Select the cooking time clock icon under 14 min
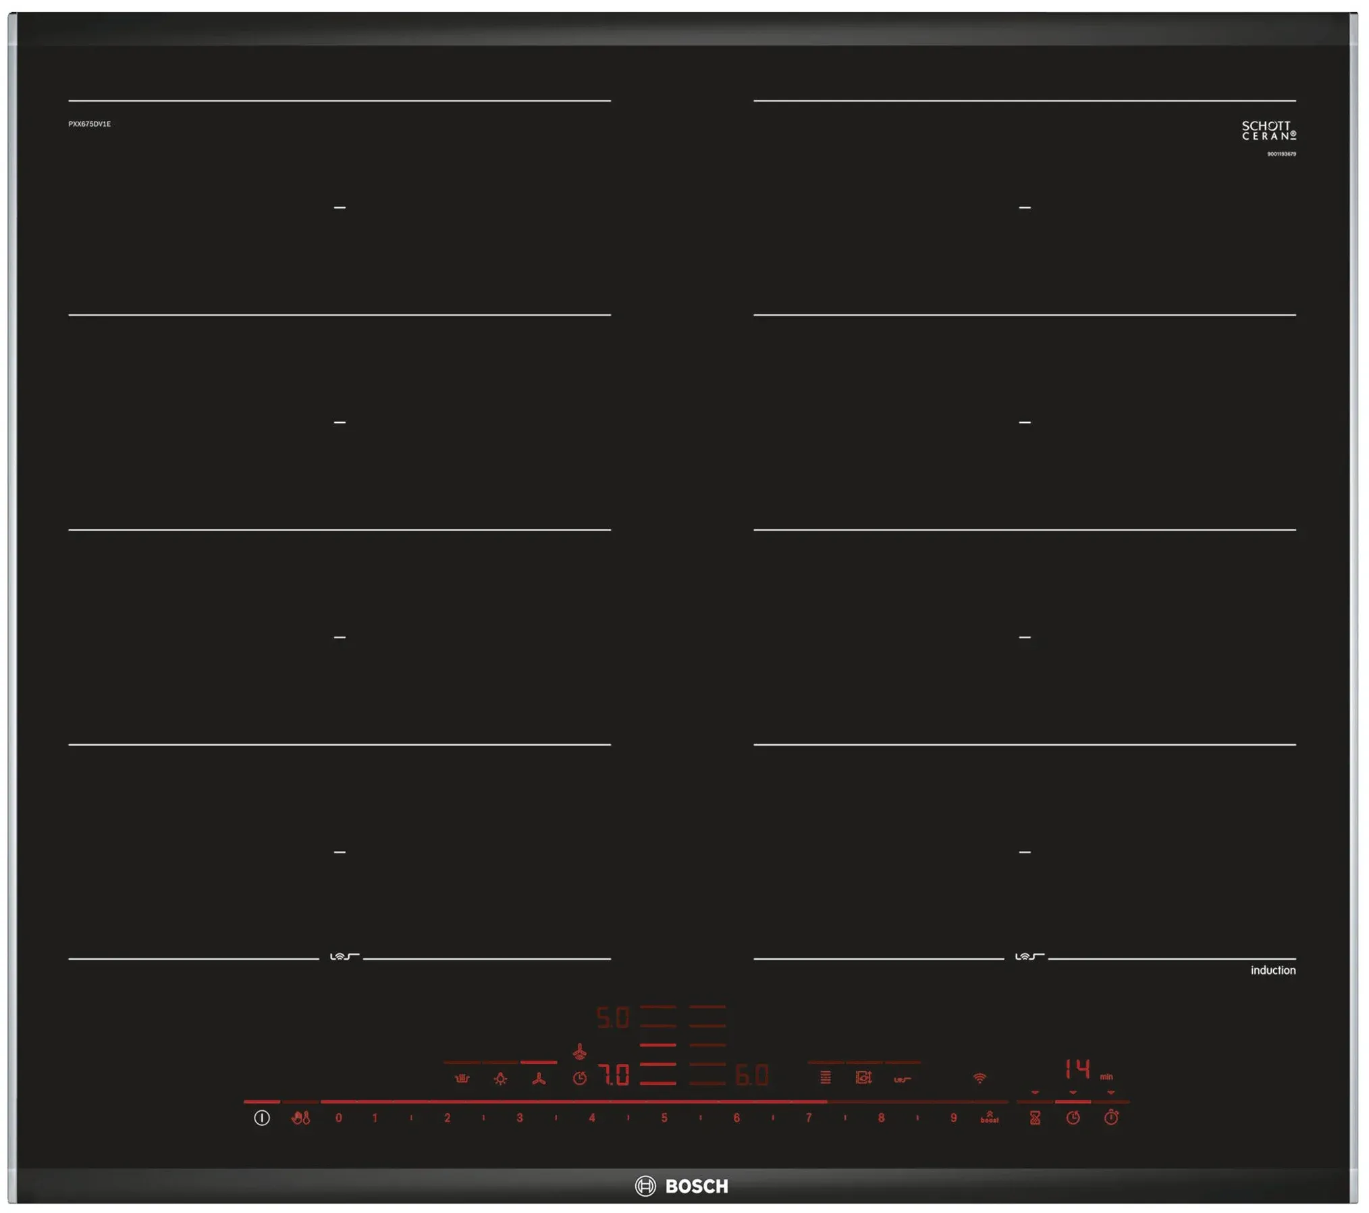 pyautogui.click(x=1073, y=1118)
